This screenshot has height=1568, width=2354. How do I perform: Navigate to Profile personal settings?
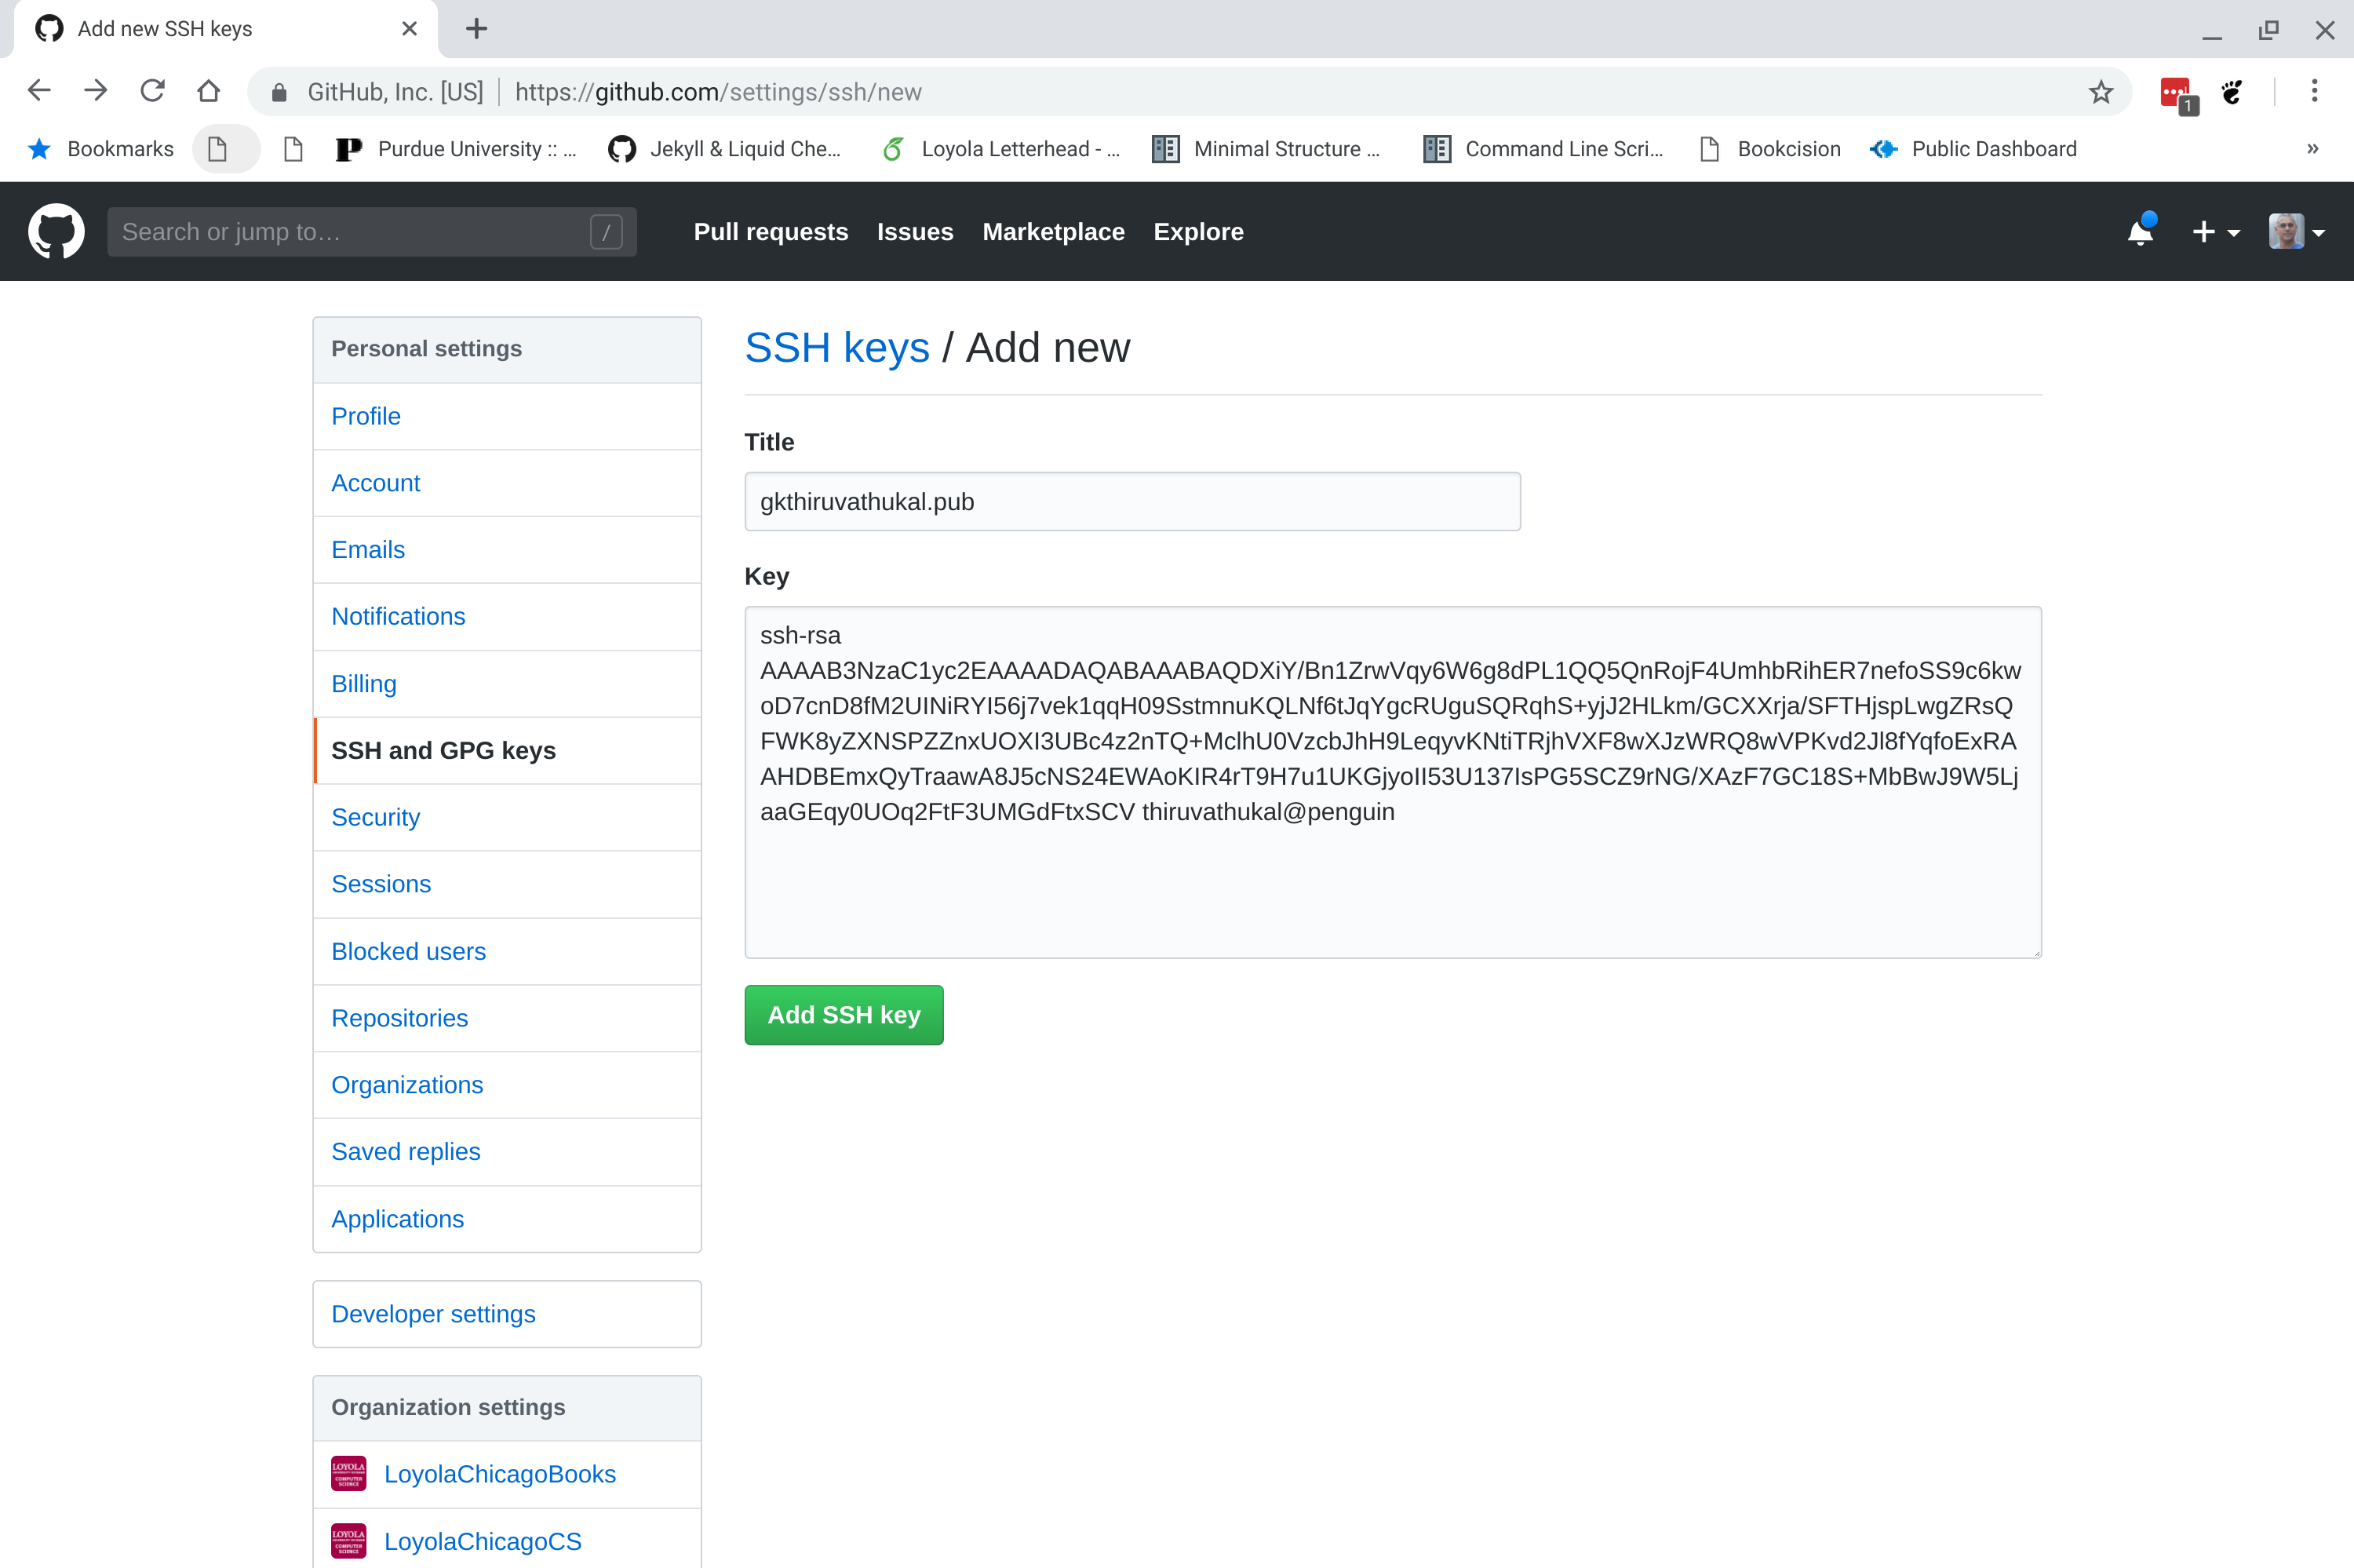click(x=366, y=414)
